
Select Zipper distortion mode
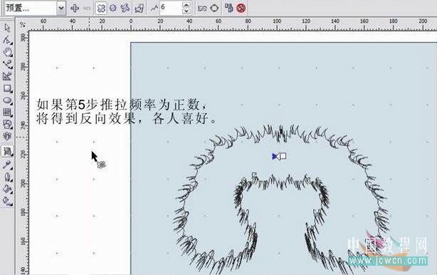click(x=113, y=8)
